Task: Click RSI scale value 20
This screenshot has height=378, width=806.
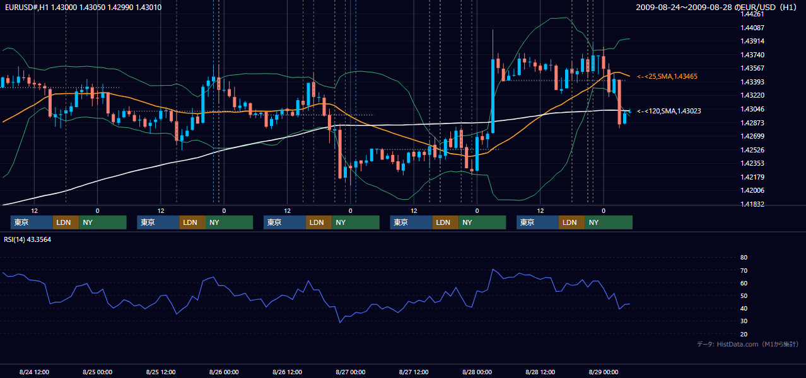Action: click(744, 334)
